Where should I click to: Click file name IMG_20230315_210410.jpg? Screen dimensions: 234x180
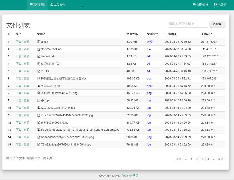[x=58, y=108]
